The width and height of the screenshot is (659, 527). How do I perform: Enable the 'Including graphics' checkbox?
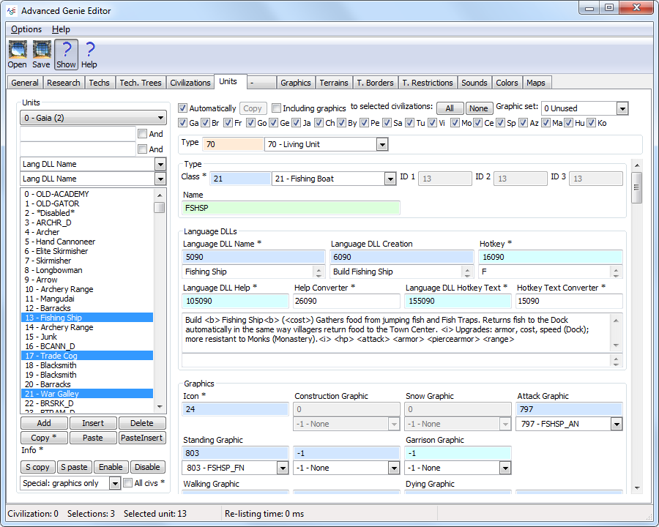pyautogui.click(x=277, y=108)
